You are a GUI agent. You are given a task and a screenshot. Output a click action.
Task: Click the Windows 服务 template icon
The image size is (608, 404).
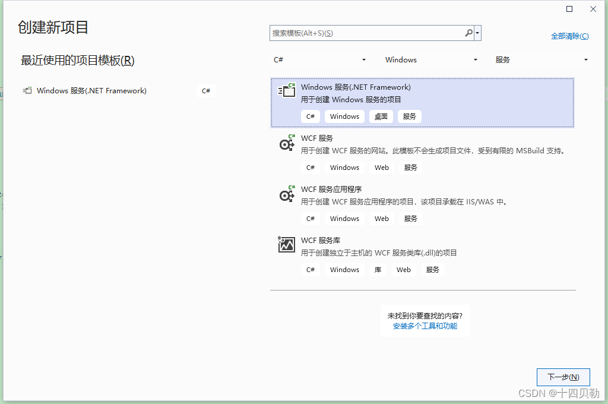pos(287,90)
